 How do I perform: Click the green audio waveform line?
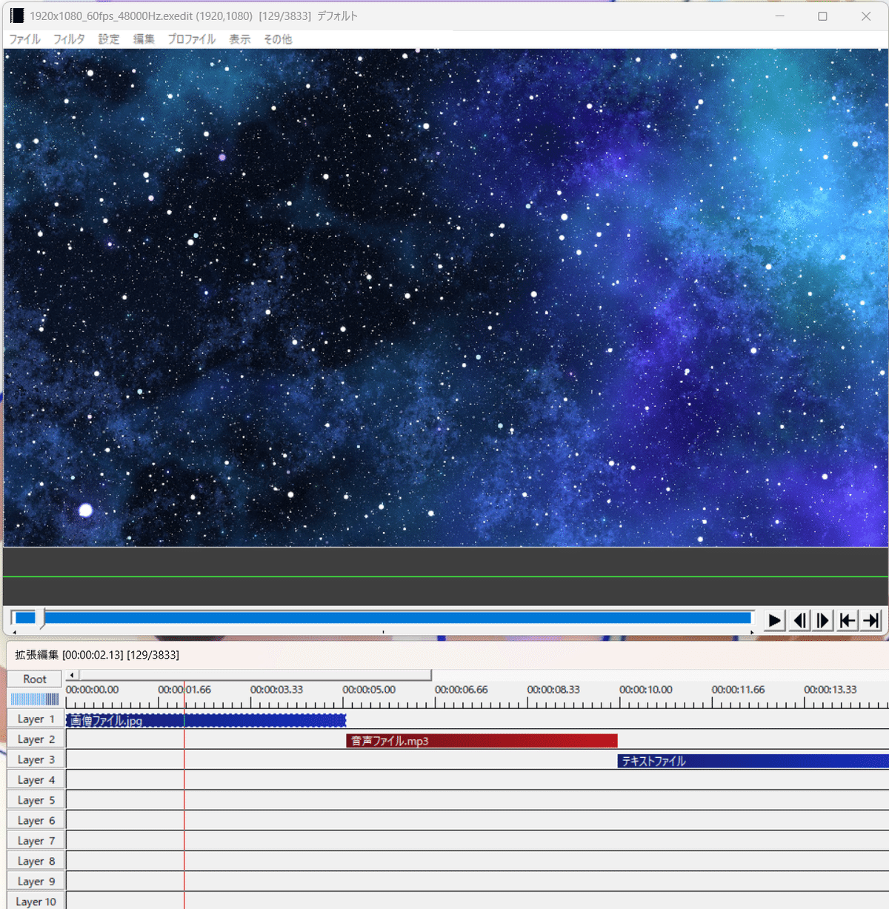tap(445, 576)
